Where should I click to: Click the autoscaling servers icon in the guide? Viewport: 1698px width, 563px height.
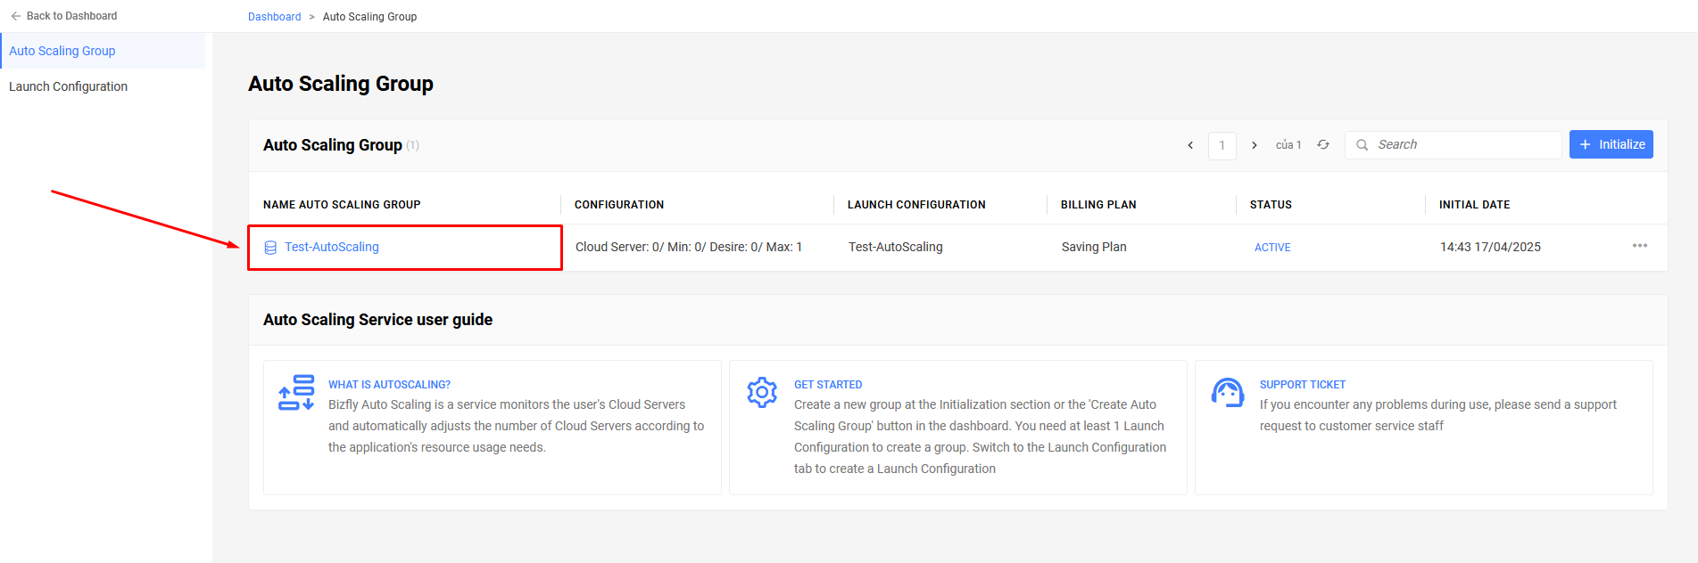pos(296,392)
